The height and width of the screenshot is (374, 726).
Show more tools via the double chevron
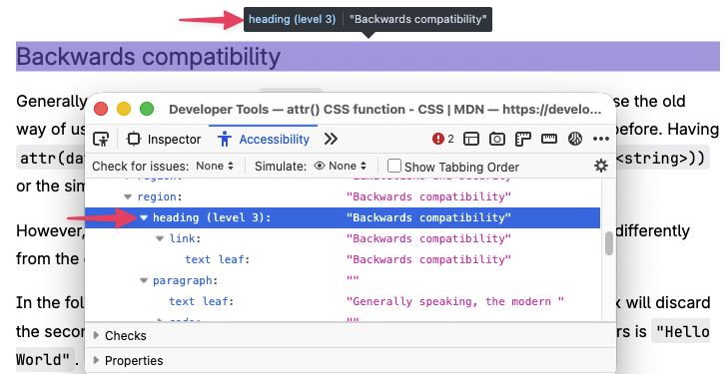point(331,139)
